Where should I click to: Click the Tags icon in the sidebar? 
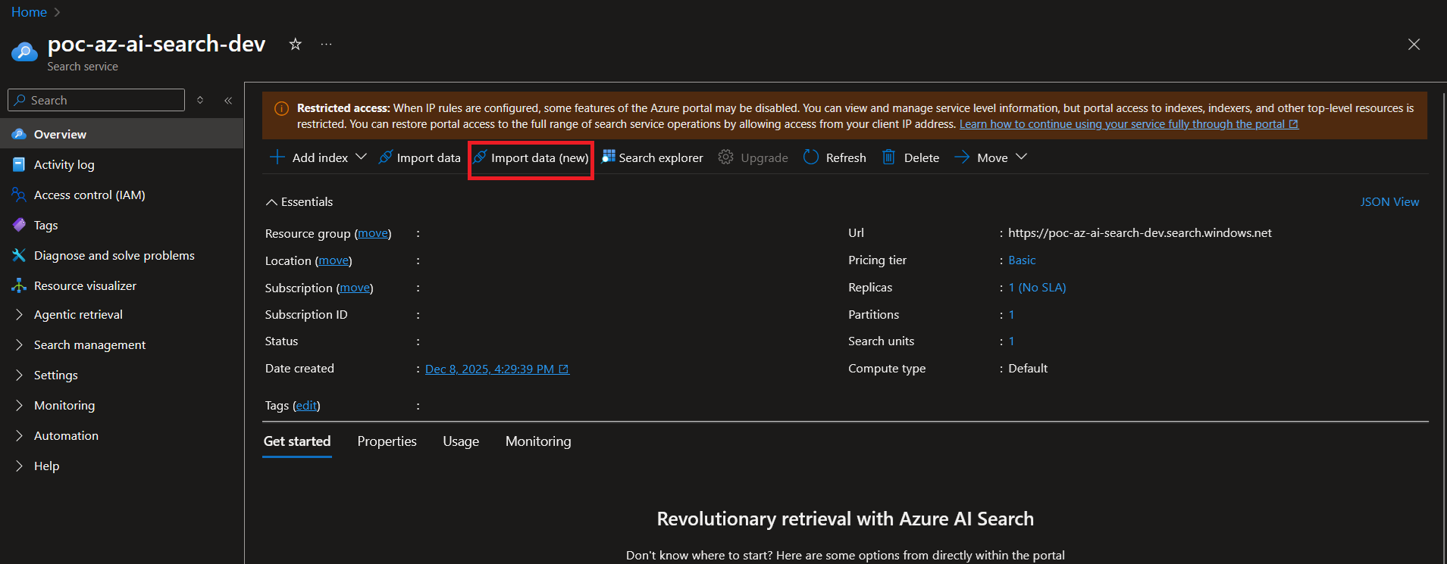(x=19, y=225)
